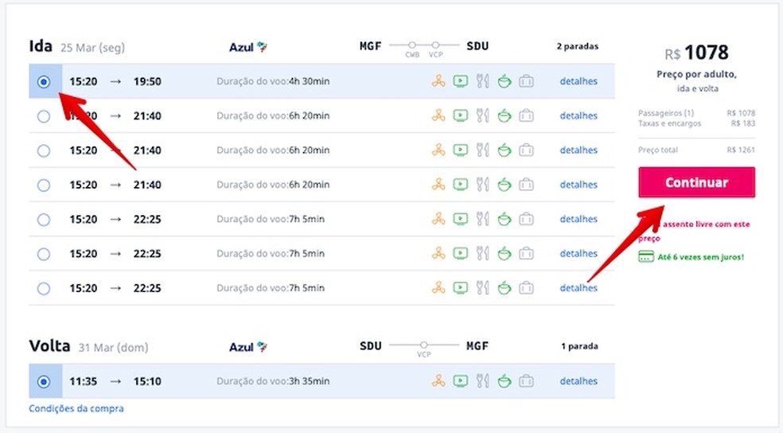Click the baggage icon on the 11:35 return flight

pyautogui.click(x=526, y=381)
